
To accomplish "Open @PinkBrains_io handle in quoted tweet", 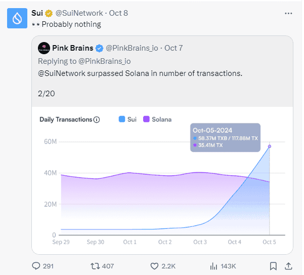I will pyautogui.click(x=132, y=48).
